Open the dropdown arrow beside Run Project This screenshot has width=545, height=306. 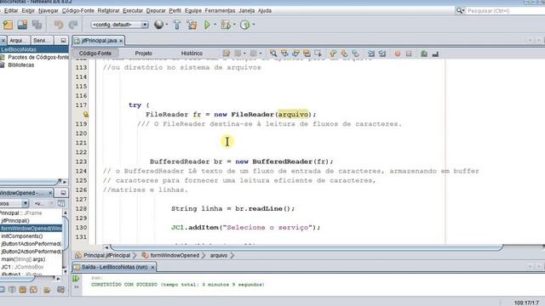215,25
